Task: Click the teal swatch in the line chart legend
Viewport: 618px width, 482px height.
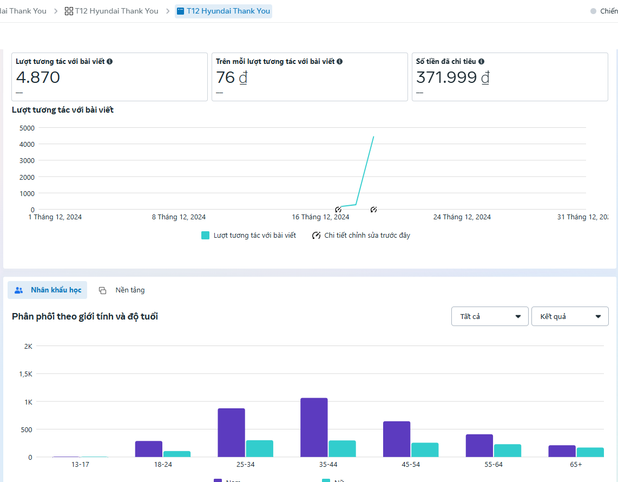Action: tap(205, 236)
